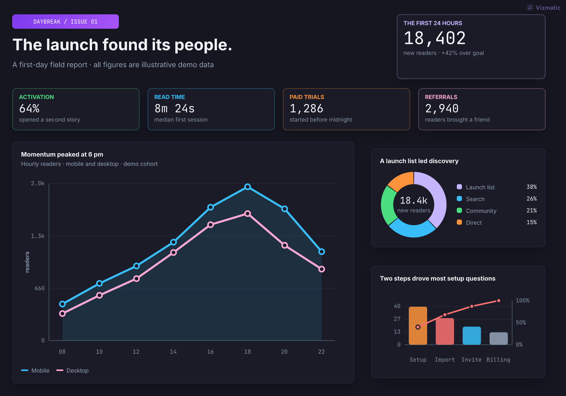Click the Launch list purple legend swatch
The width and height of the screenshot is (566, 396).
point(459,187)
